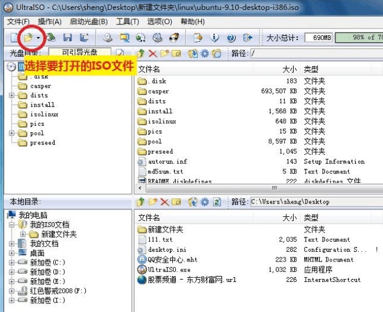
Task: Click Up icon in image pane toolbar
Action: (x=141, y=53)
